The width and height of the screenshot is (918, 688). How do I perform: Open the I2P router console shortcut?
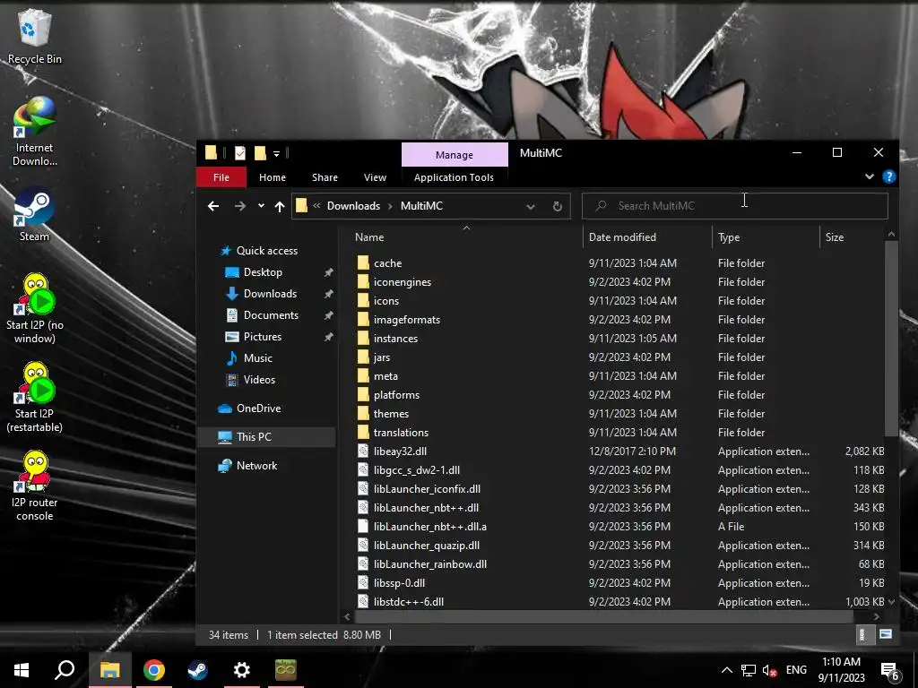(x=35, y=486)
